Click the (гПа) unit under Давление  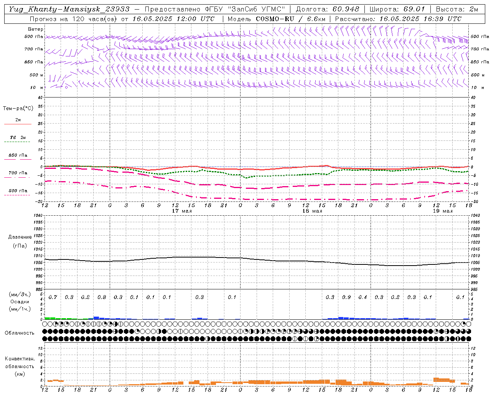tap(20, 246)
